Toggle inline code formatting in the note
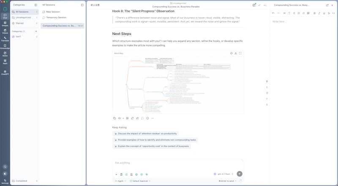 pyautogui.click(x=333, y=13)
